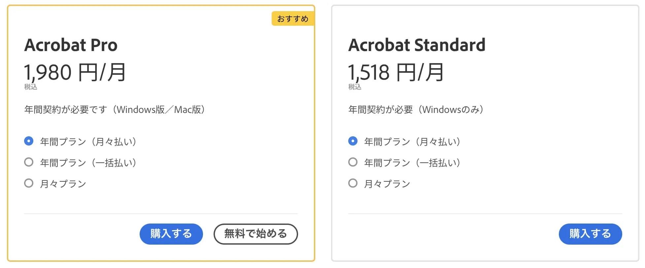Select 年間プラン（月々払い）for Acrobat Standard

click(353, 141)
